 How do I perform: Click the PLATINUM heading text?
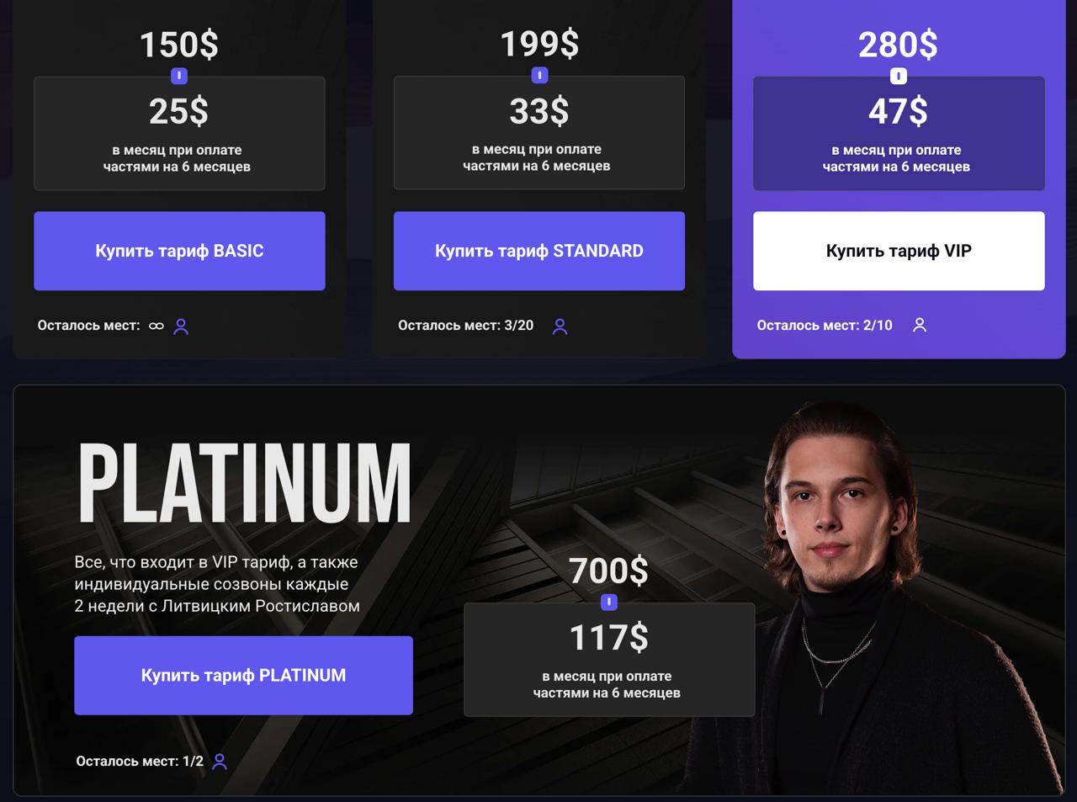[x=245, y=484]
